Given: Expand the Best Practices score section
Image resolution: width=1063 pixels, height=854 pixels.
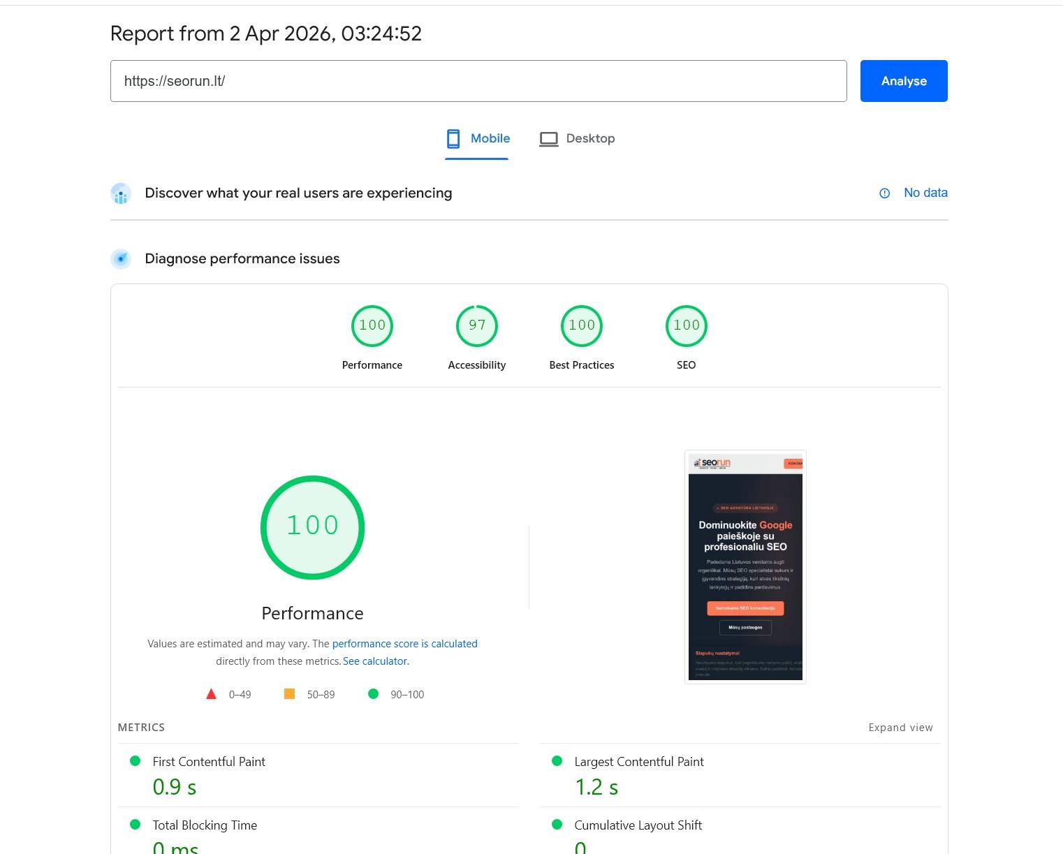Looking at the screenshot, I should 581,325.
